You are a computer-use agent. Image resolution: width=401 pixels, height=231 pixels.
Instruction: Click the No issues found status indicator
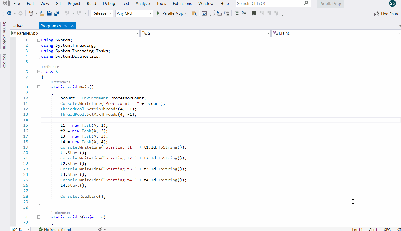55,229
